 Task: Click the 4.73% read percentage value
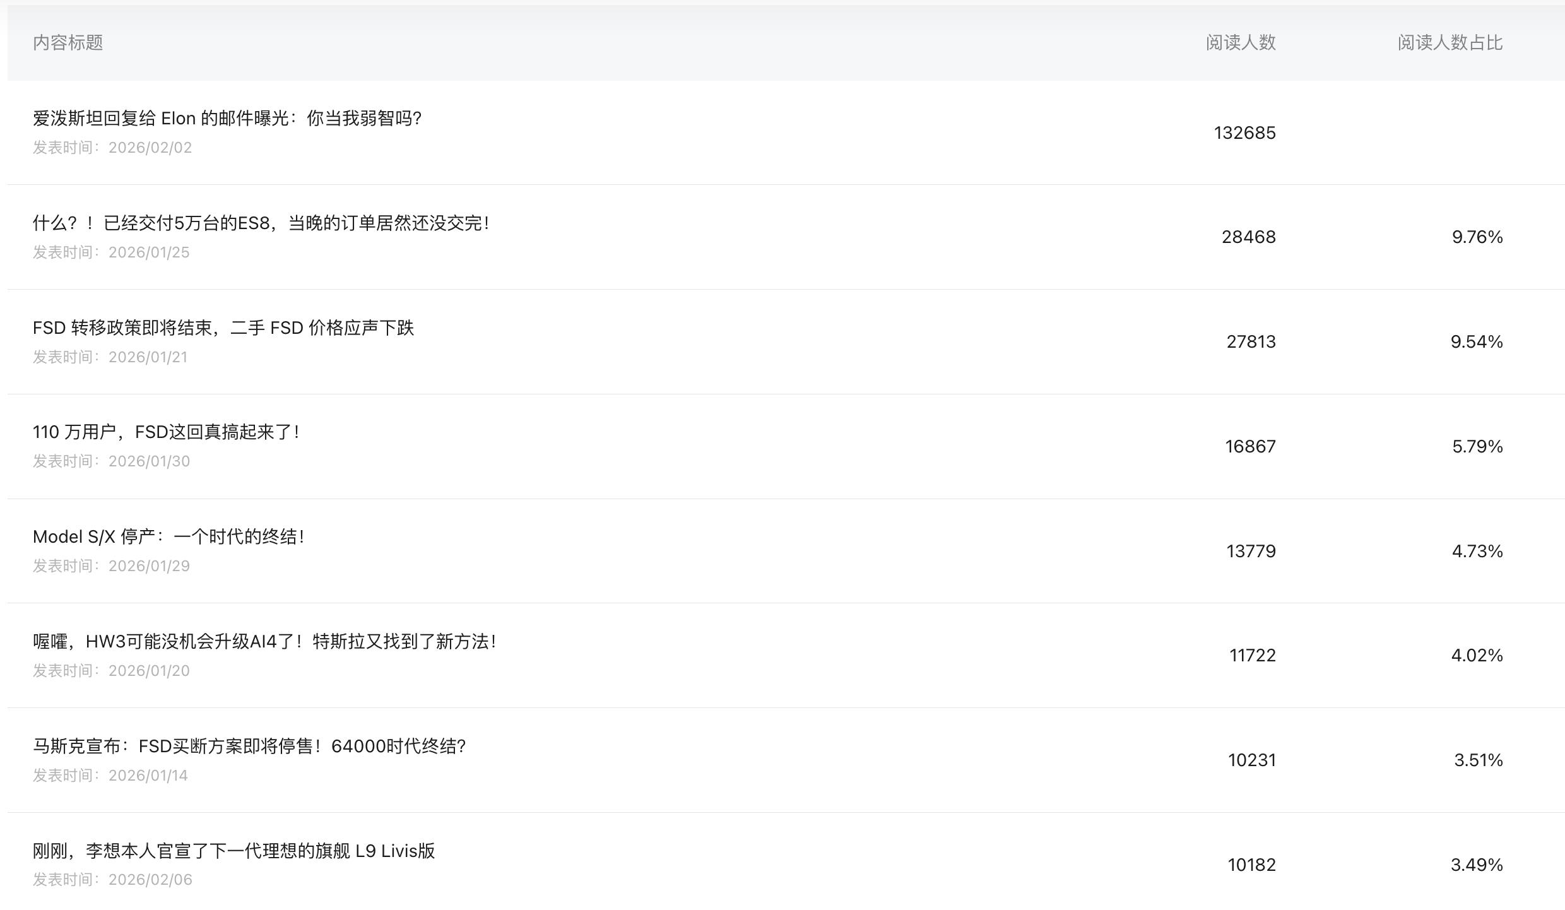point(1477,552)
